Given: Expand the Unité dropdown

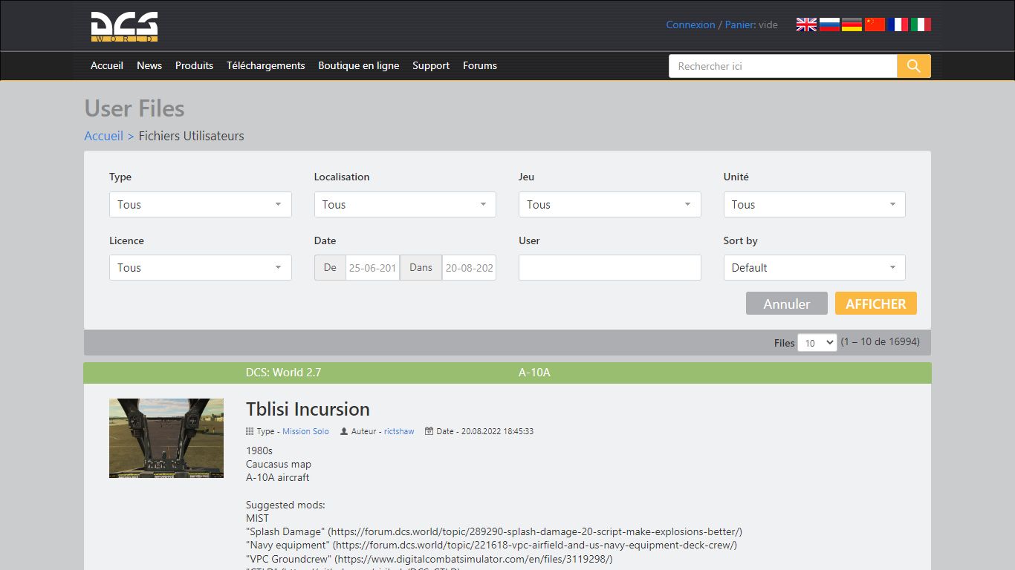Looking at the screenshot, I should [814, 204].
